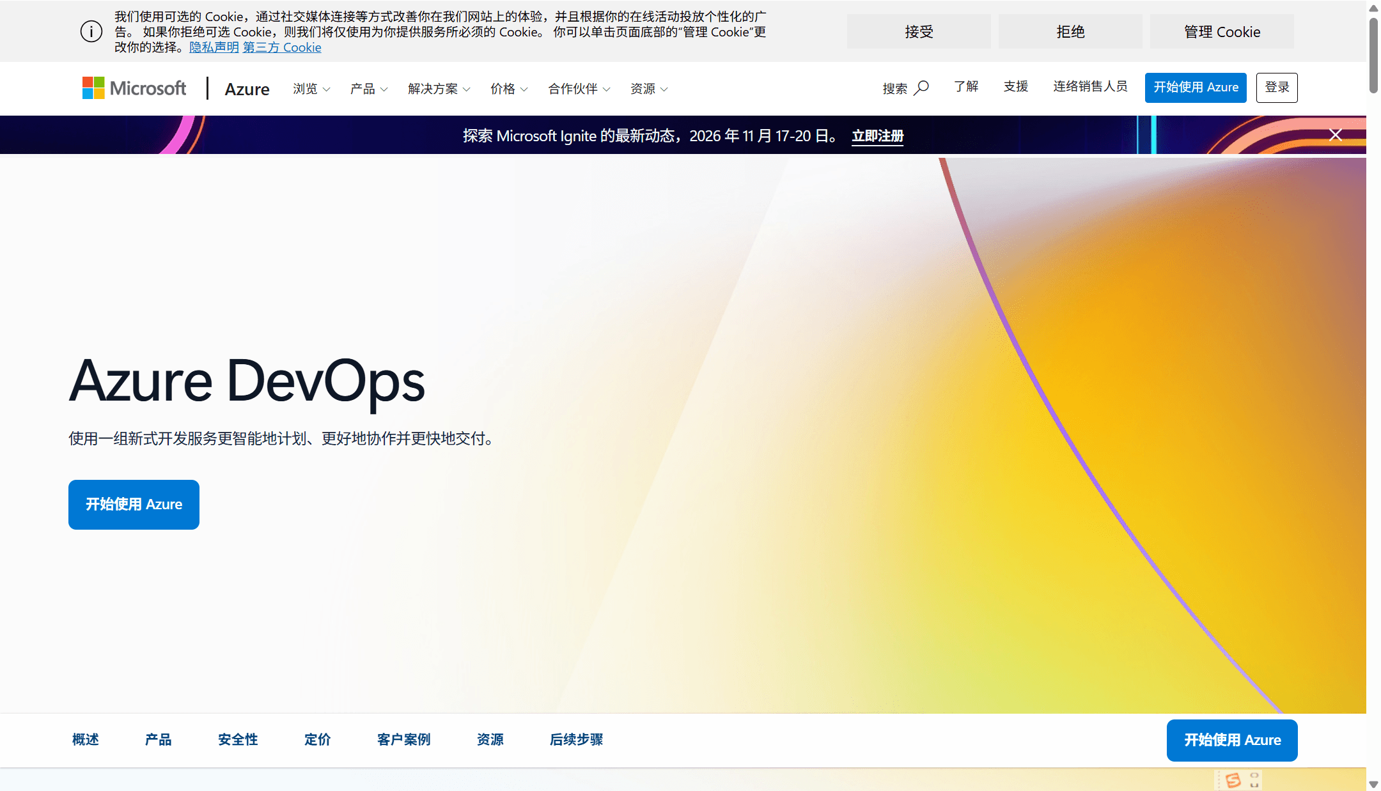
Task: Open the 隐私声明 link
Action: (214, 47)
